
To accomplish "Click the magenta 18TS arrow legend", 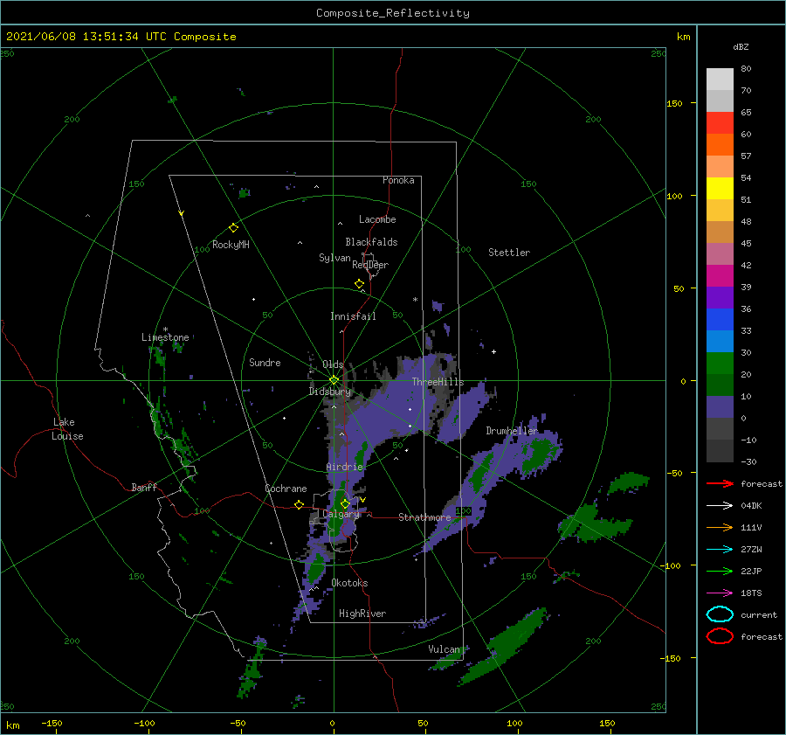I will tap(720, 593).
